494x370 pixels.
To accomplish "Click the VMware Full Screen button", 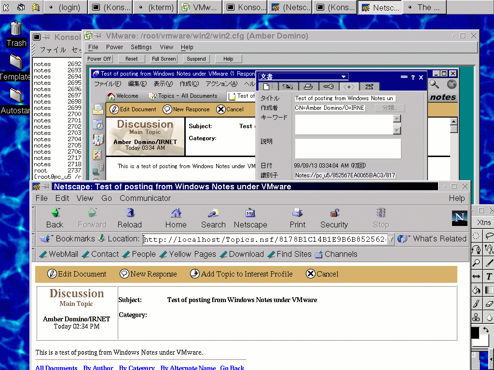I will [x=164, y=59].
